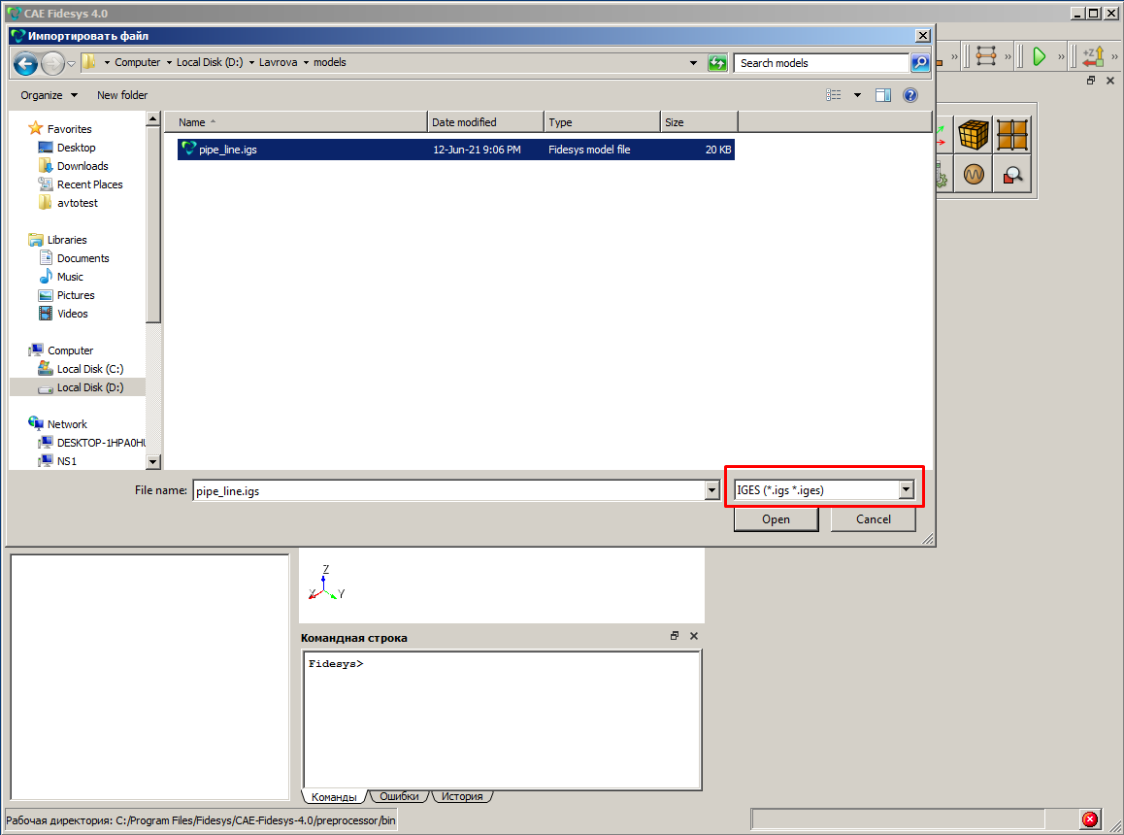Image resolution: width=1124 pixels, height=835 pixels.
Task: Click the Back navigation arrow
Action: click(x=25, y=64)
